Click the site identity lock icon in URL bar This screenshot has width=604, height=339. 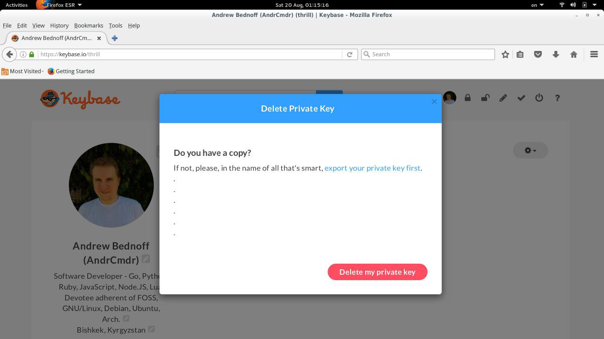click(32, 54)
